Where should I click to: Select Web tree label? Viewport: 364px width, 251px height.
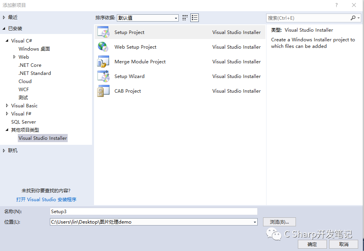click(24, 57)
